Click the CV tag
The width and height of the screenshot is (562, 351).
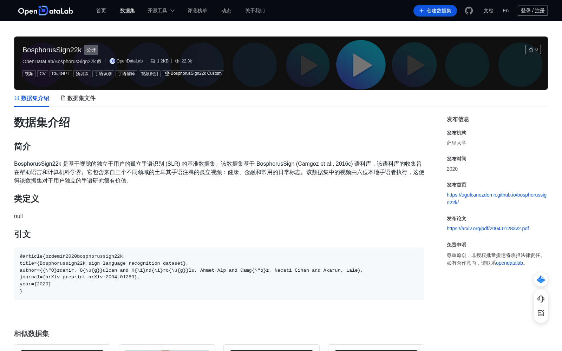point(43,74)
